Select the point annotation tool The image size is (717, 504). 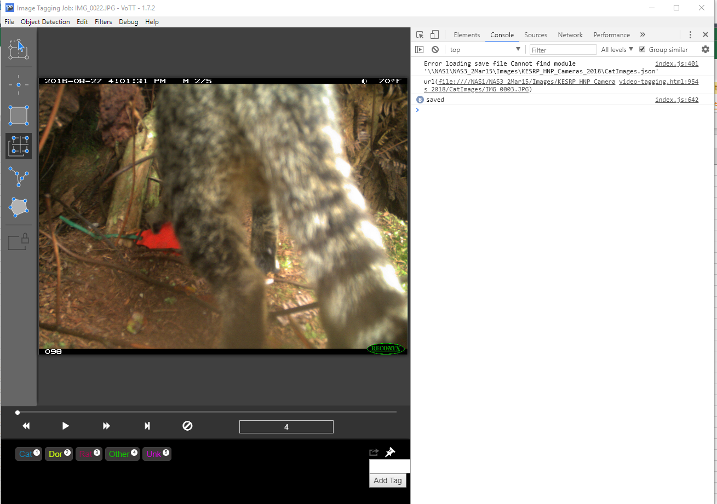coord(18,85)
